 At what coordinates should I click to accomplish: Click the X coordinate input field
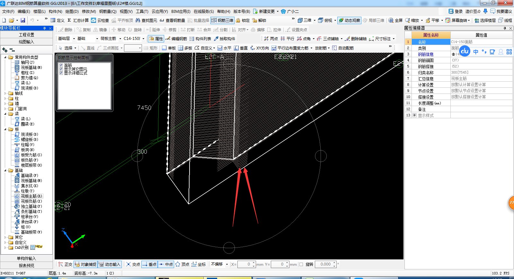coord(244,264)
